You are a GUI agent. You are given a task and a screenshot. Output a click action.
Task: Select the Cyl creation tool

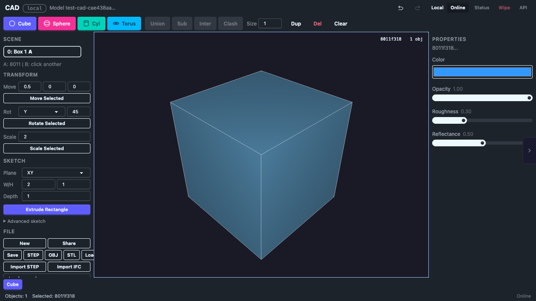coord(91,23)
